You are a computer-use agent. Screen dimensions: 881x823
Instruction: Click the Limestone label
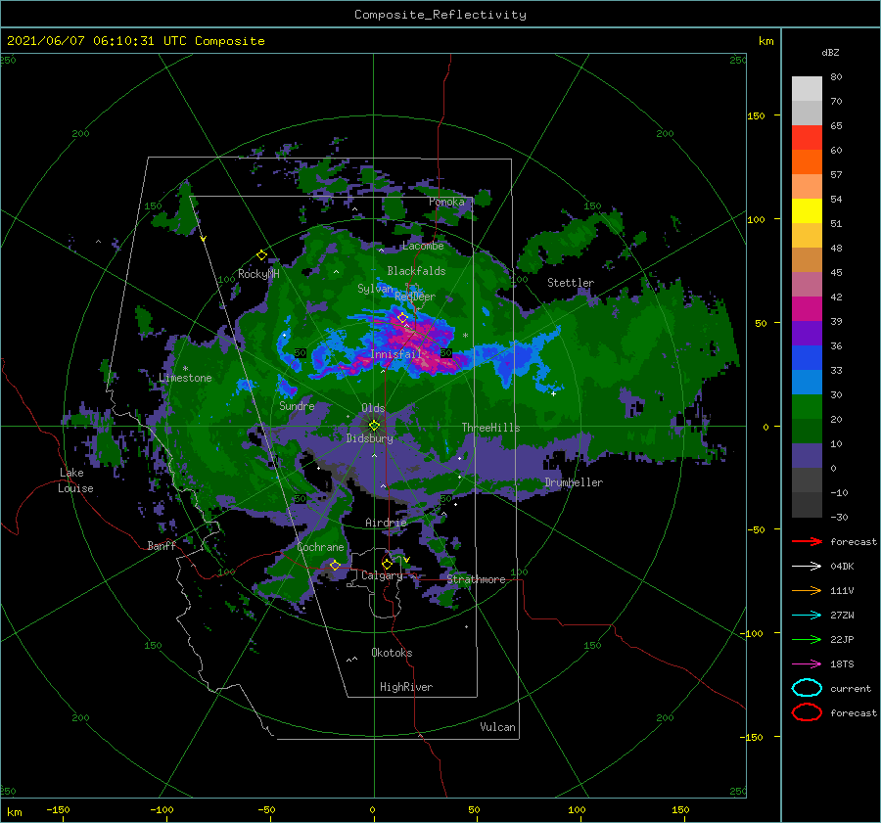point(185,378)
